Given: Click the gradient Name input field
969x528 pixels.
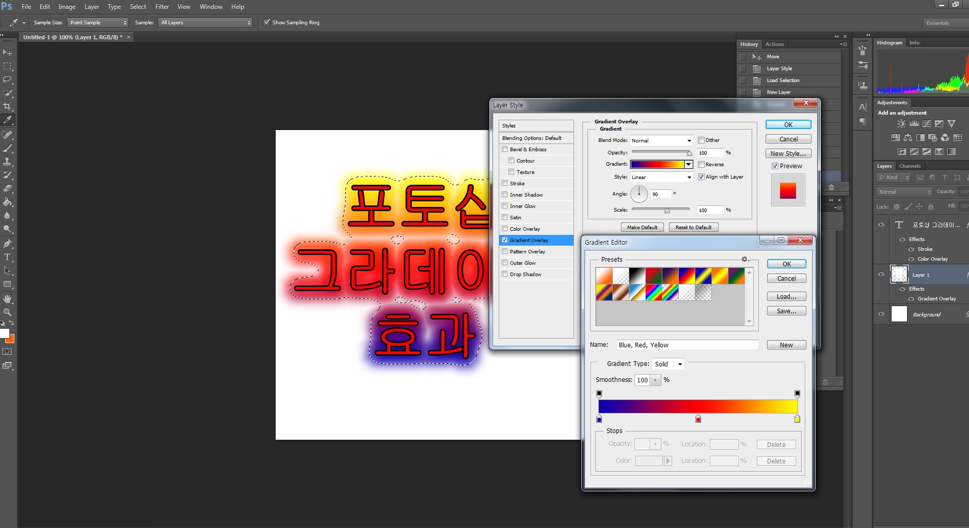Looking at the screenshot, I should pos(687,345).
